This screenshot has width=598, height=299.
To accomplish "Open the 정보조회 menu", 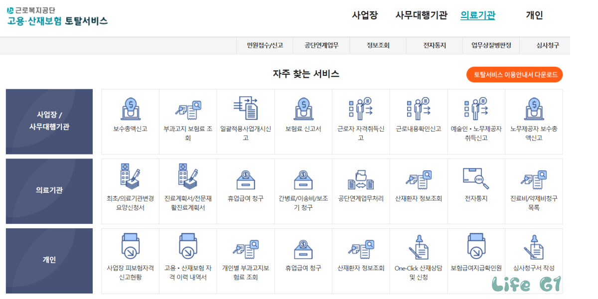I will pos(378,45).
